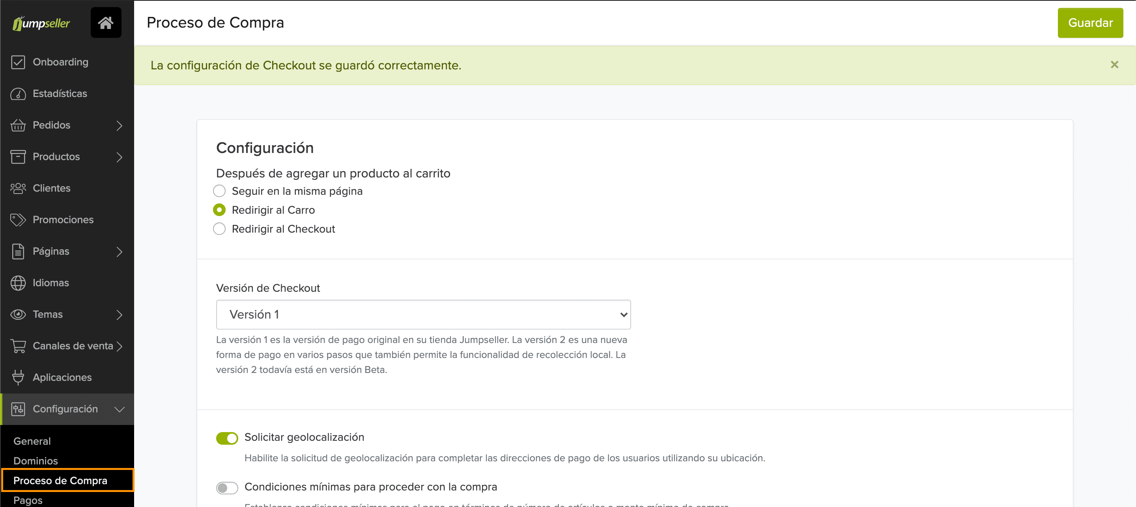Select 'Seguir en la misma página' option
This screenshot has width=1136, height=507.
tap(219, 191)
